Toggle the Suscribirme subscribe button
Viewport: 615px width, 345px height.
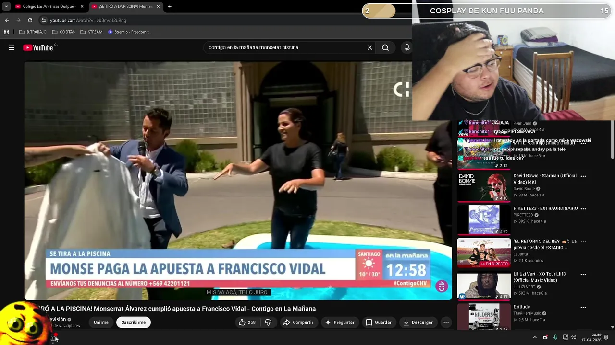[x=134, y=322]
